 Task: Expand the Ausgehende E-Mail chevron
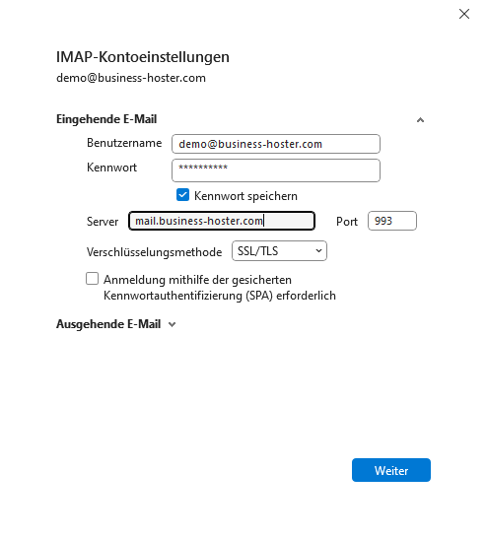pos(172,324)
